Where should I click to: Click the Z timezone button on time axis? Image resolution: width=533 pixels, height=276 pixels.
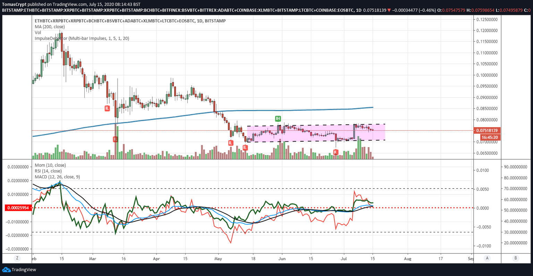click(16, 258)
